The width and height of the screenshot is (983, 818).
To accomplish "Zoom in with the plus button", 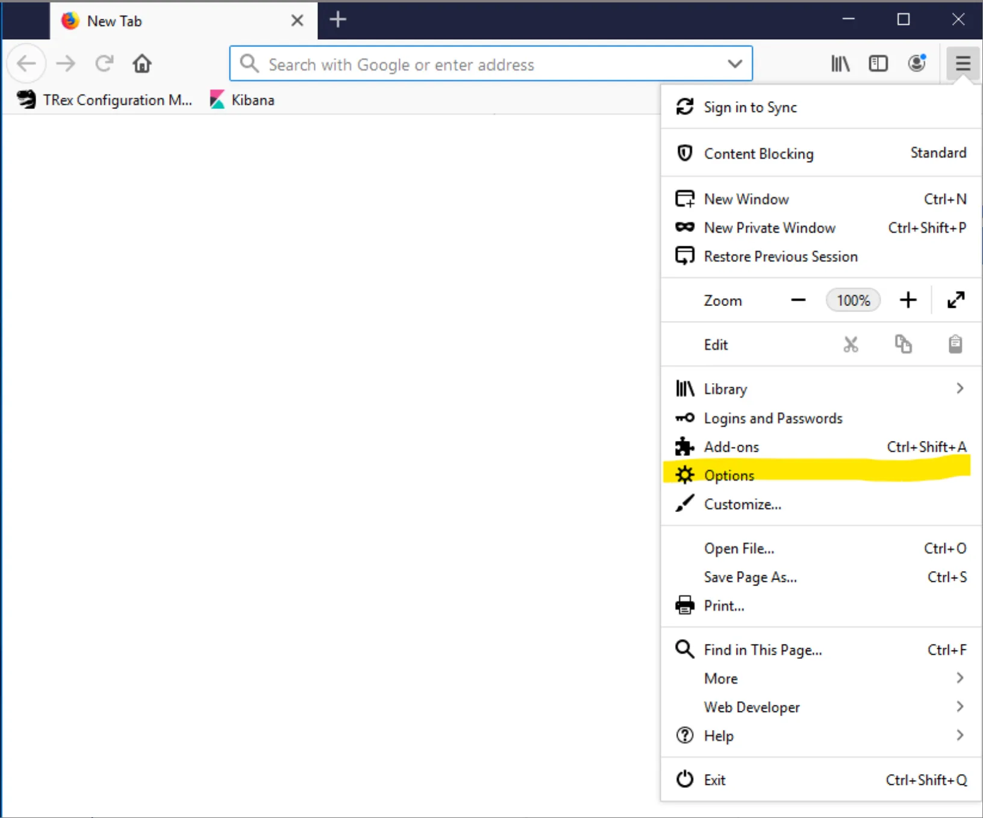I will 908,300.
